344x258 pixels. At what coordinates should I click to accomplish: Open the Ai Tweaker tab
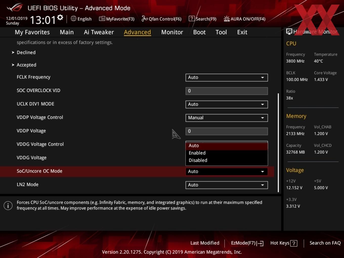pos(99,32)
